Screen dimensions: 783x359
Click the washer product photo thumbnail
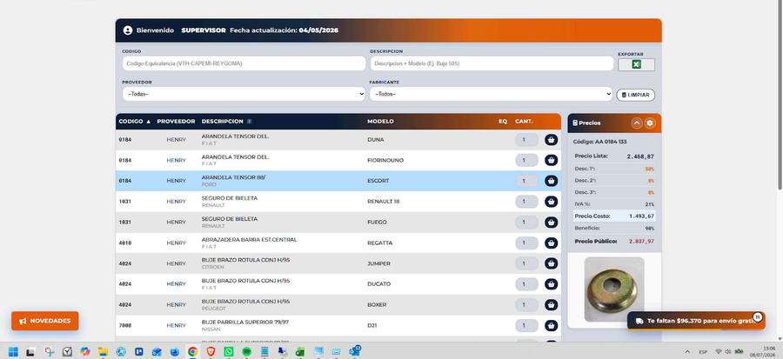point(614,289)
